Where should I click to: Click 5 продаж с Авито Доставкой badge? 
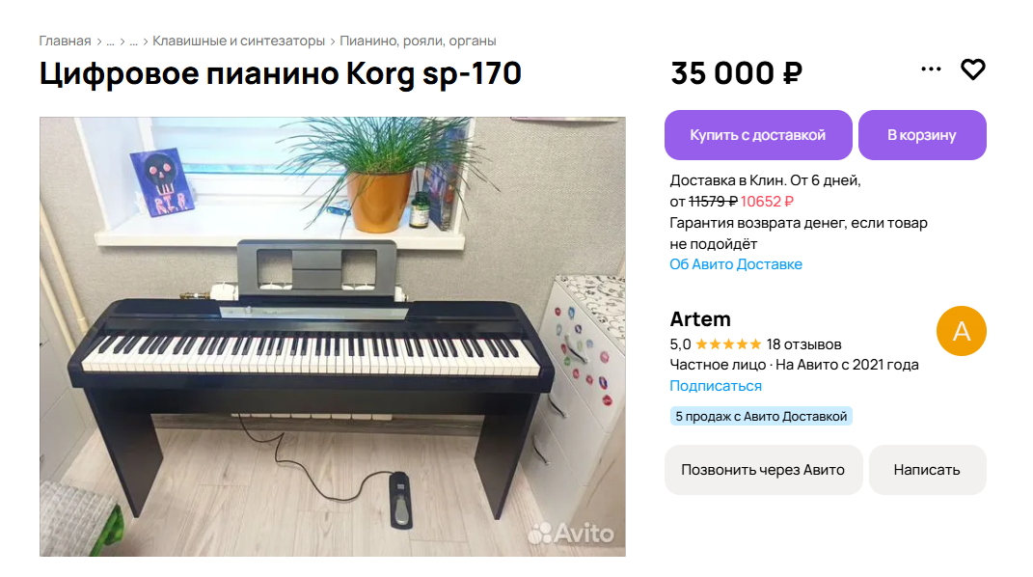tap(761, 416)
